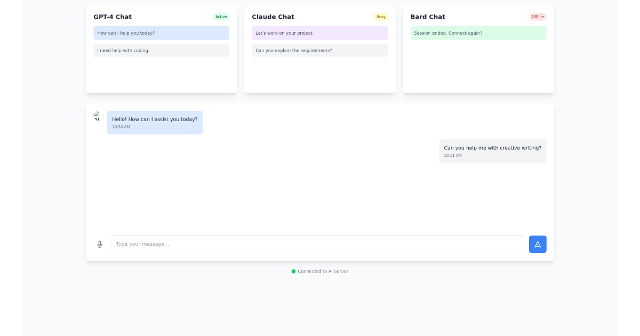The image size is (640, 336).
Task: Click the microphone icon for voice input
Action: click(99, 244)
